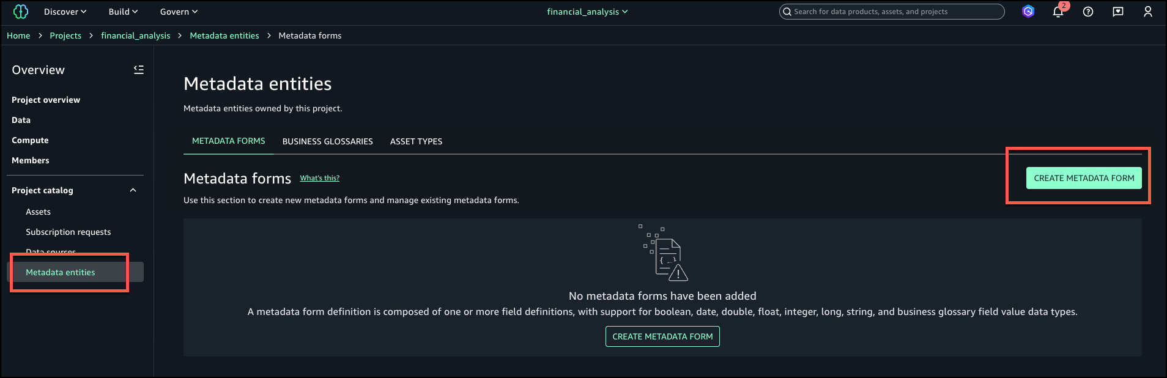The width and height of the screenshot is (1167, 378).
Task: Click the DataZone logo icon
Action: (x=21, y=12)
